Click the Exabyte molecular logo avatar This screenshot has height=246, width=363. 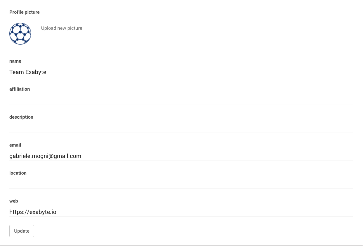click(x=20, y=34)
